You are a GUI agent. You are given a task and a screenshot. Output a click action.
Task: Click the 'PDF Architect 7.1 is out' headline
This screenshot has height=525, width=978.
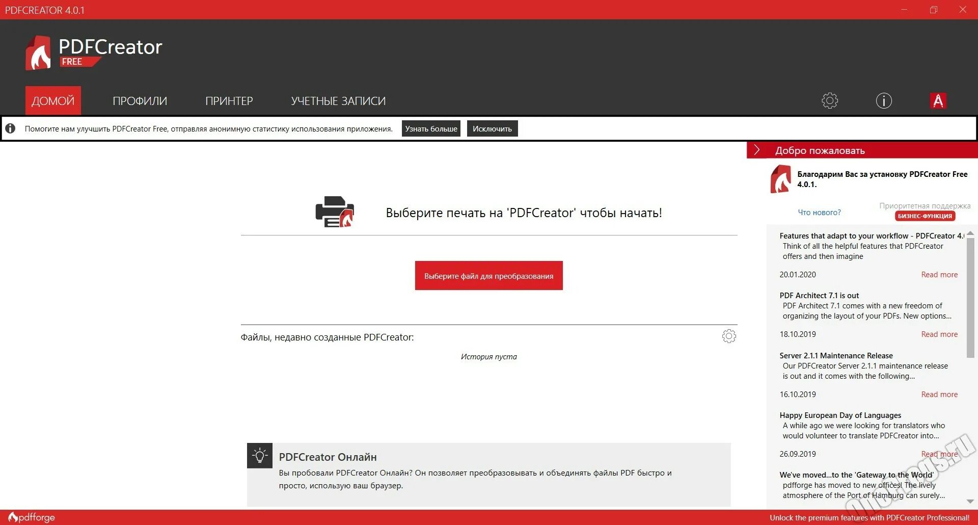[x=819, y=296]
